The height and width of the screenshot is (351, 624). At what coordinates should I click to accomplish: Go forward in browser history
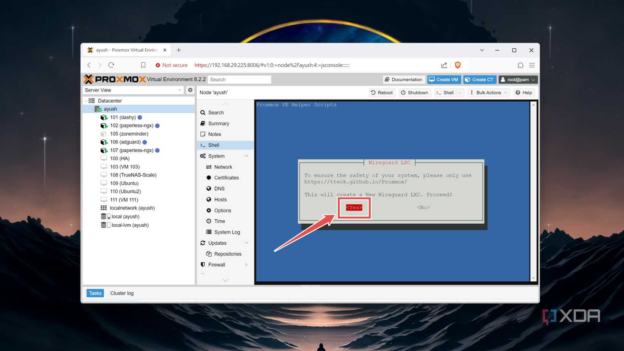click(x=100, y=65)
